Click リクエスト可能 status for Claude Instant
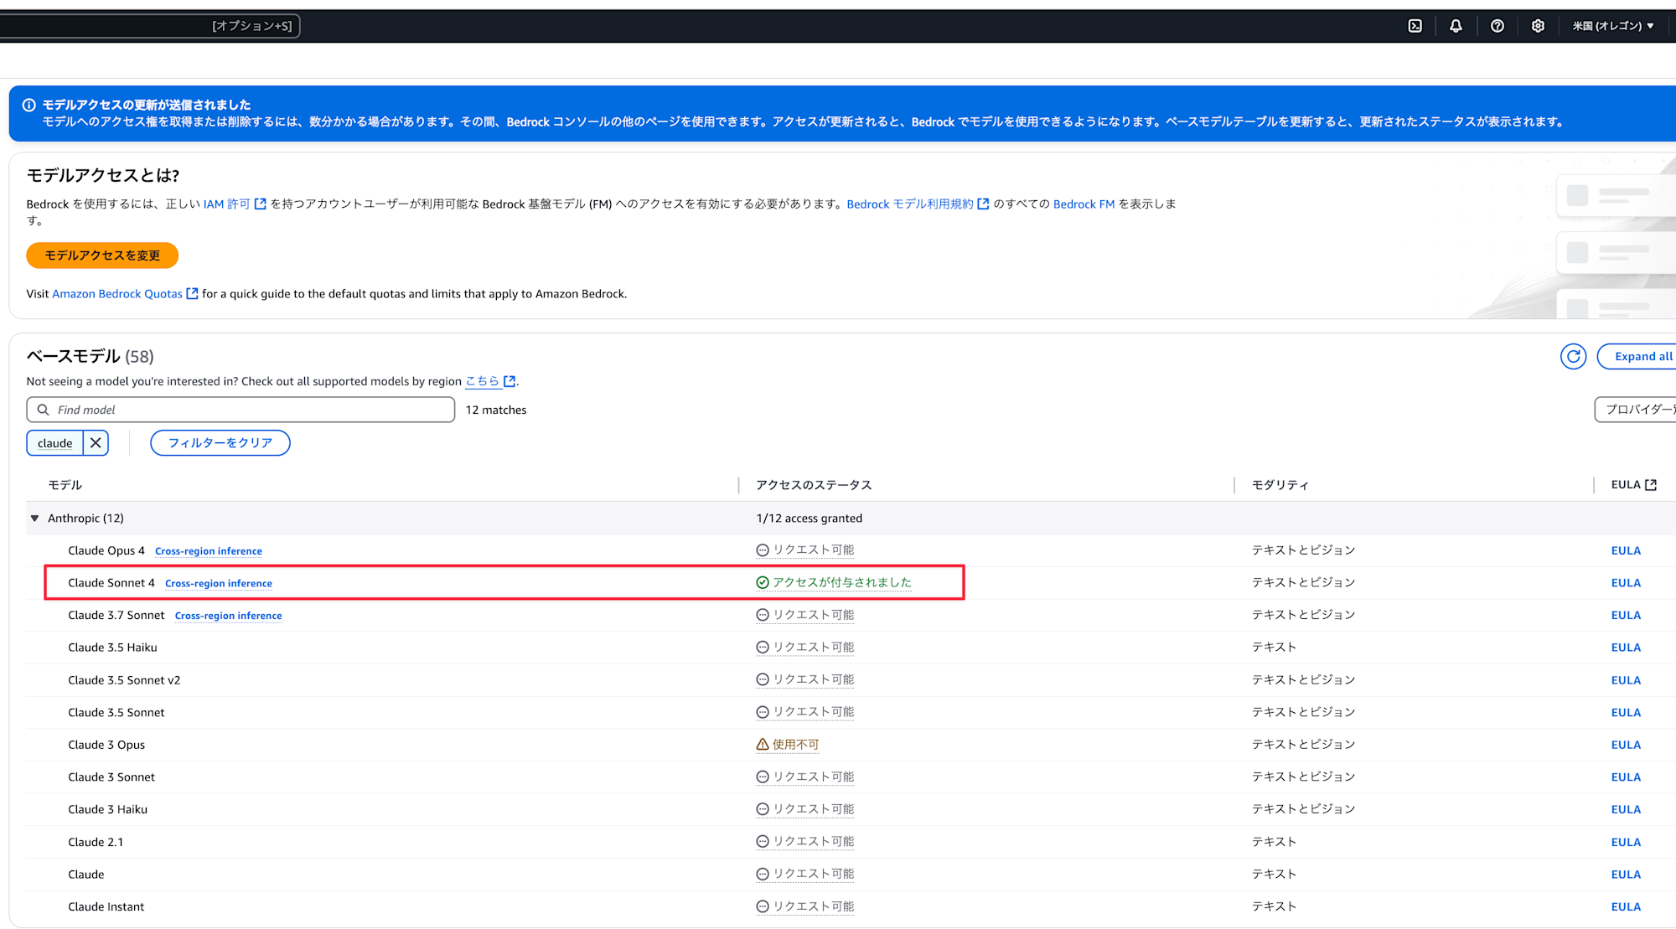 pos(805,906)
